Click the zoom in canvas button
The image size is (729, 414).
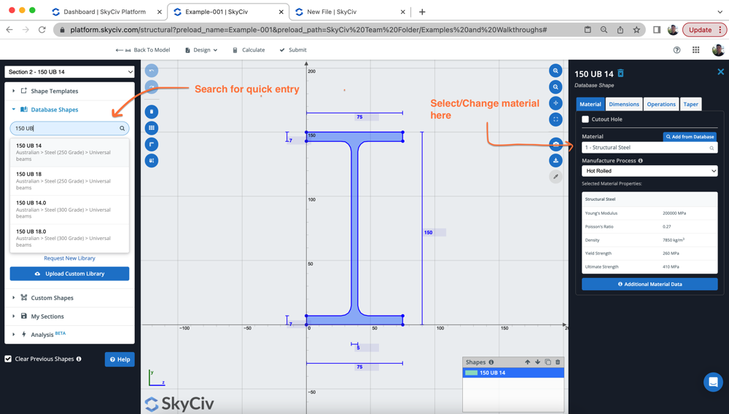pyautogui.click(x=555, y=71)
